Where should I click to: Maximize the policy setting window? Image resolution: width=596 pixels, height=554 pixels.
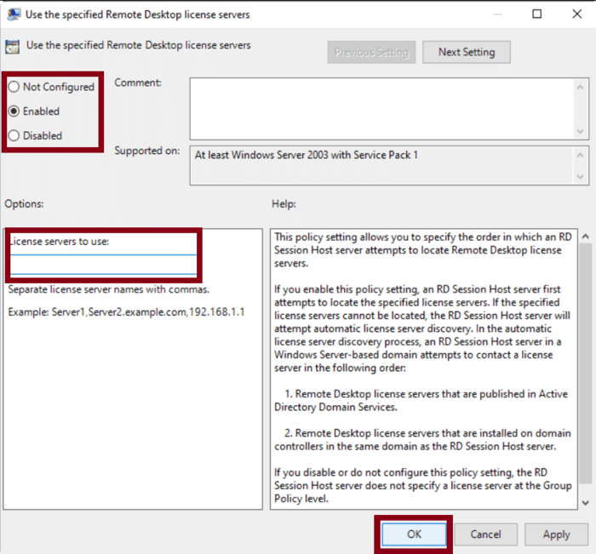pos(536,14)
